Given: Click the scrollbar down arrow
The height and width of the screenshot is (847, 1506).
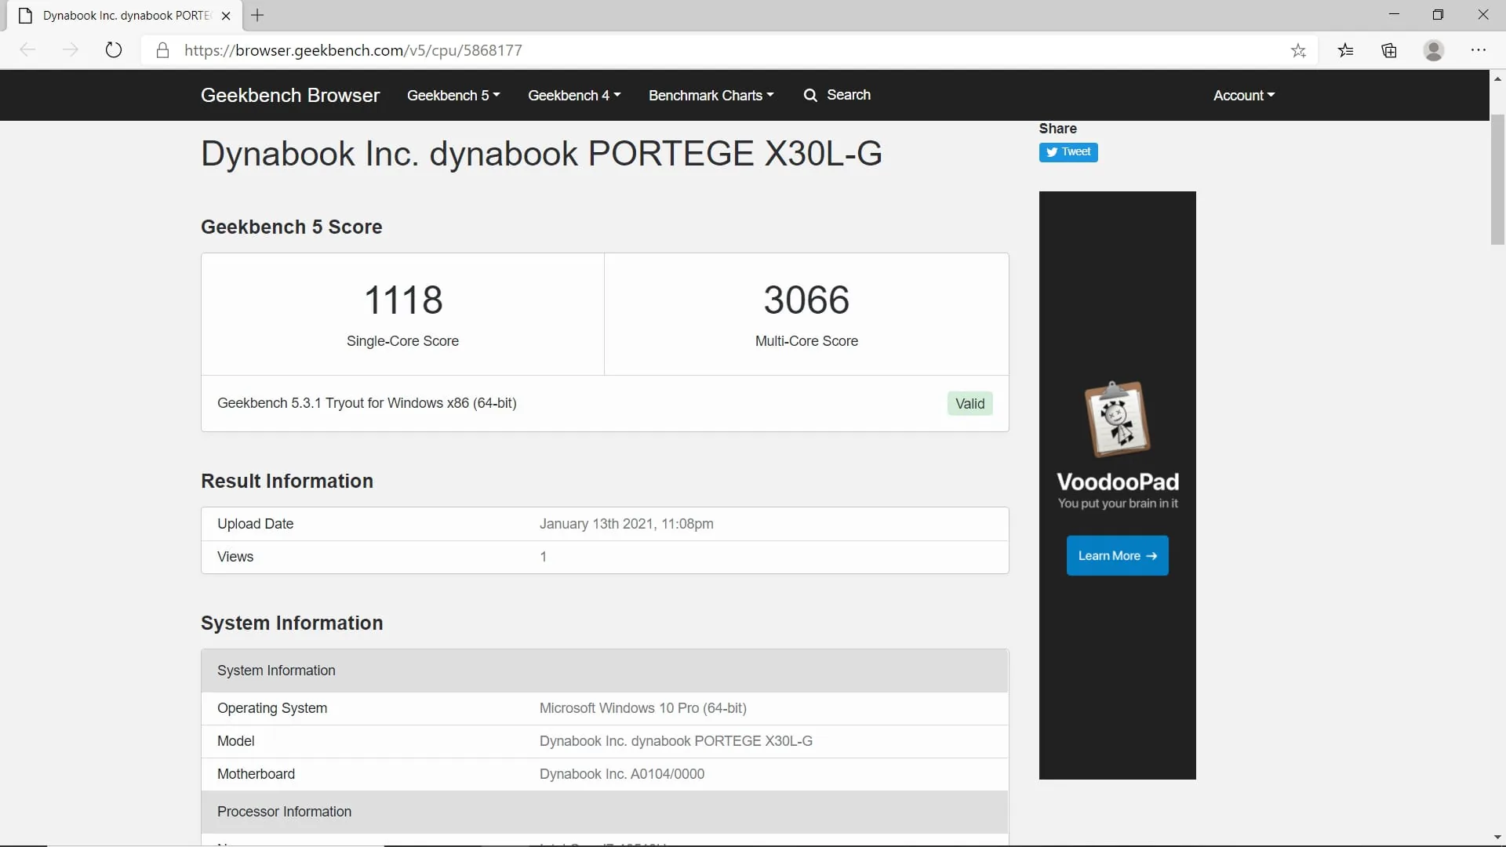Looking at the screenshot, I should (x=1497, y=838).
